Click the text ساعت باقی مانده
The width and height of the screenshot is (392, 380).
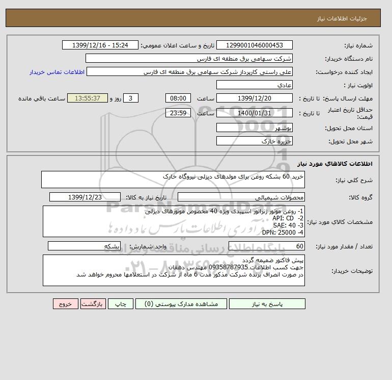coord(42,98)
